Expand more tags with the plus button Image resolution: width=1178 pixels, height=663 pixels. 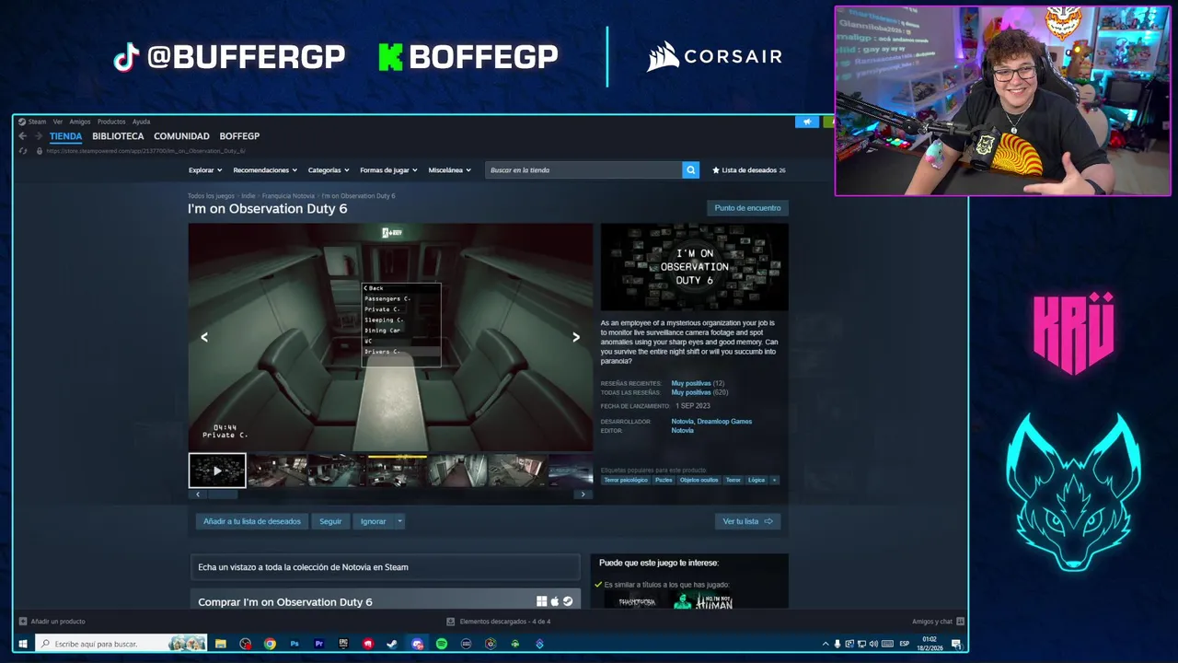(x=774, y=480)
